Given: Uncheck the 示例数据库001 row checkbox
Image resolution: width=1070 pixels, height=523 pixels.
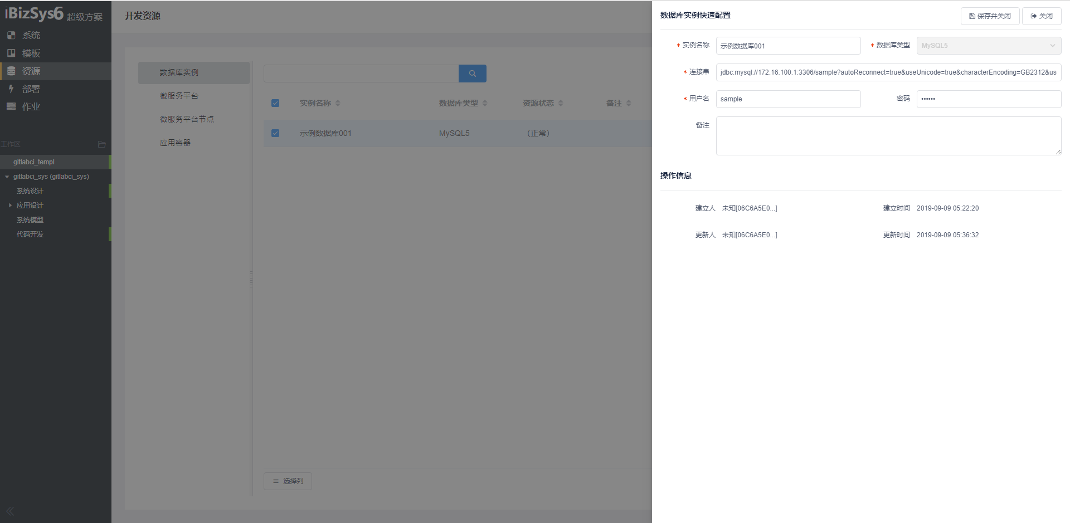Looking at the screenshot, I should 275,133.
